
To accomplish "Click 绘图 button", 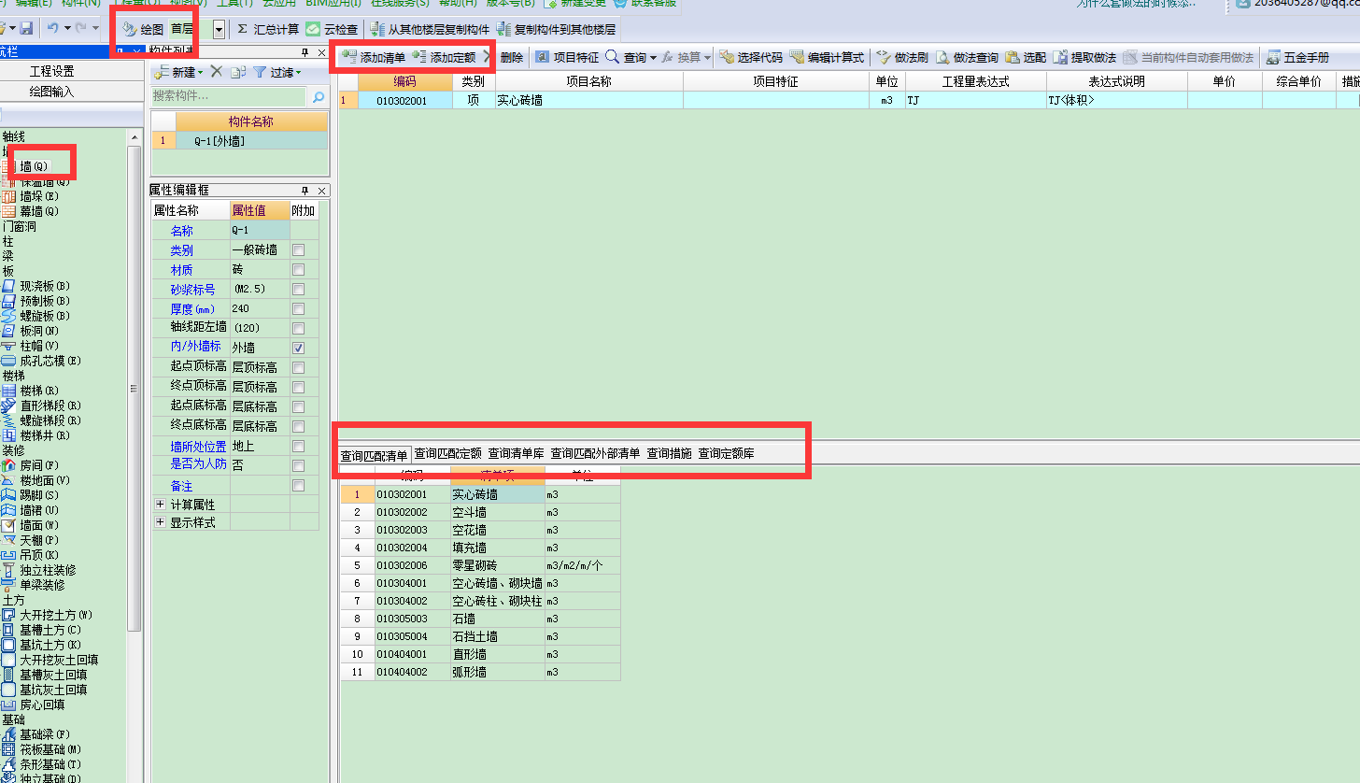I will [141, 29].
